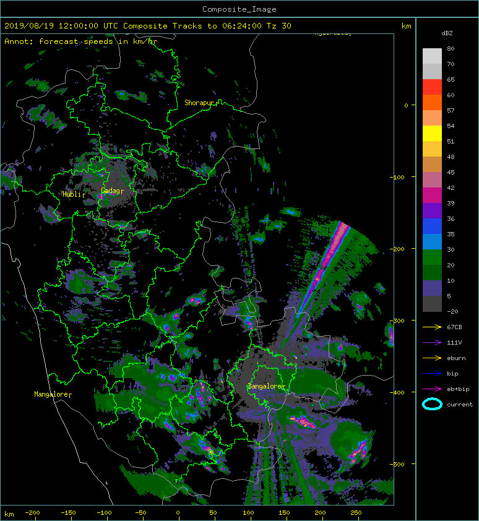Image resolution: width=479 pixels, height=521 pixels.
Task: Click the dark green 20 dBZ swatch
Action: [x=432, y=272]
